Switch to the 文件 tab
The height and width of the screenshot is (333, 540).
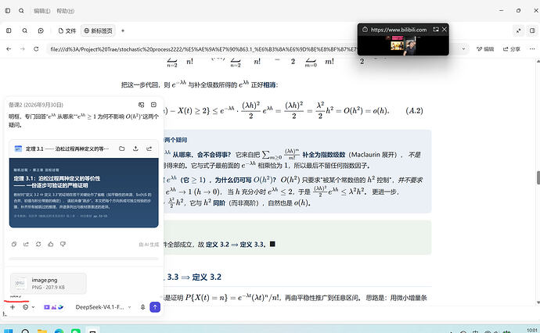[x=67, y=30]
